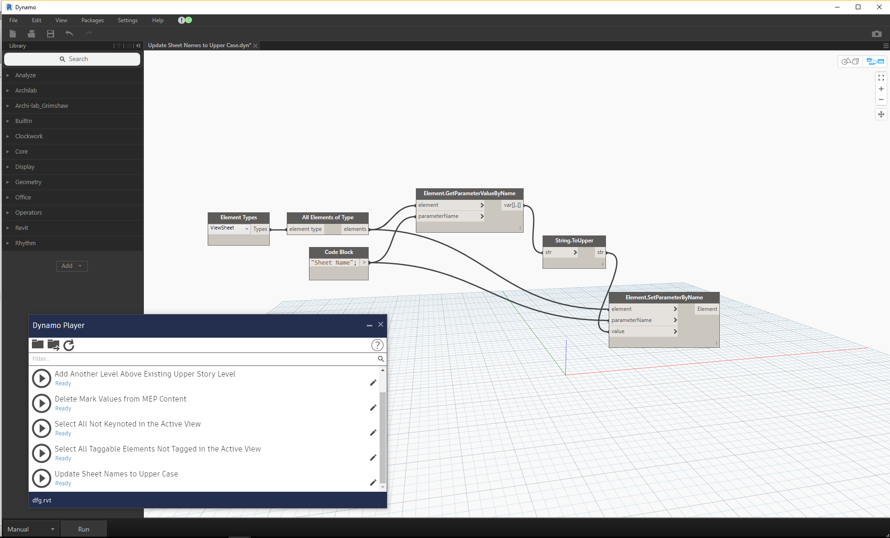Activate the pan mode icon
The image size is (890, 538).
[881, 114]
